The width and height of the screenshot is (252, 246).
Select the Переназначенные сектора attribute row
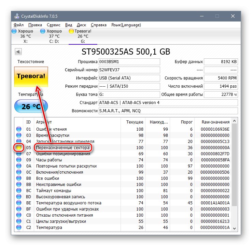123,147
